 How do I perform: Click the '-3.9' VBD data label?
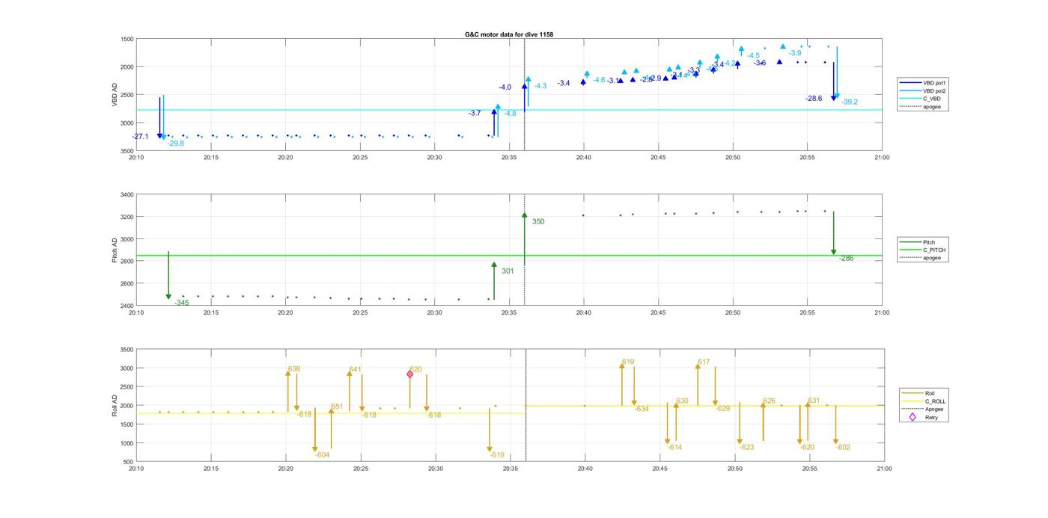(x=795, y=53)
